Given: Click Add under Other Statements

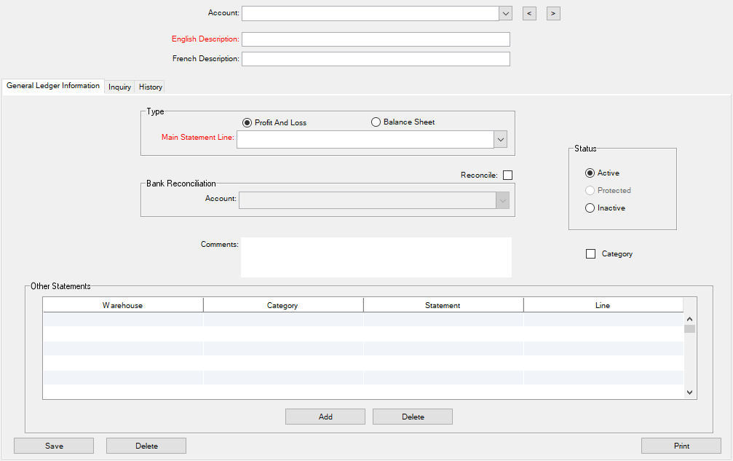Looking at the screenshot, I should pyautogui.click(x=325, y=417).
